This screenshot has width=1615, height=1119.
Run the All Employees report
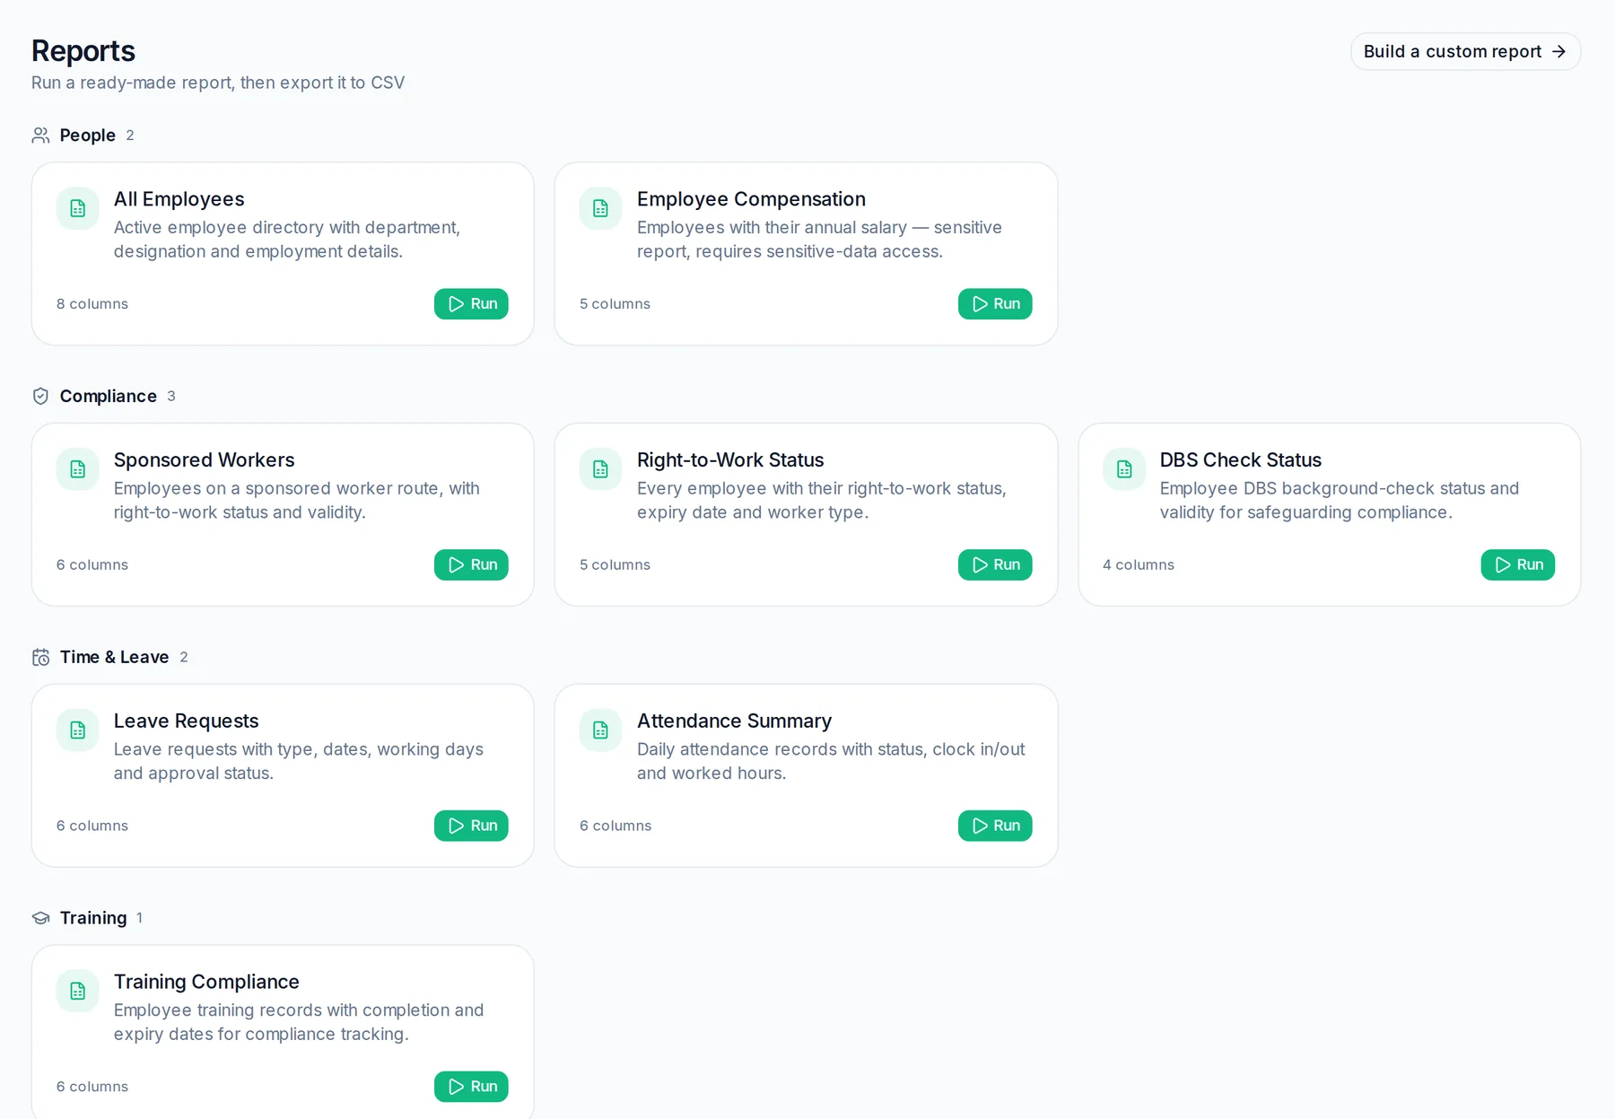(471, 303)
